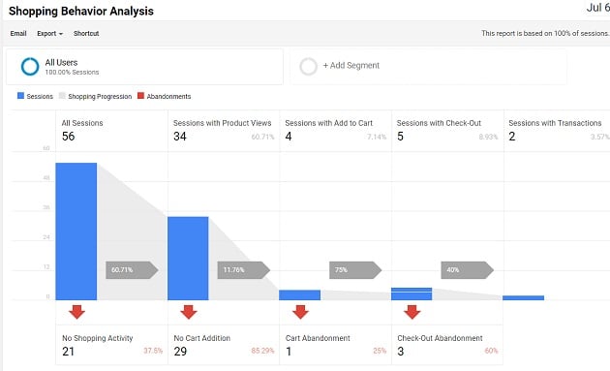Click the Email menu item
Image resolution: width=610 pixels, height=371 pixels.
(18, 34)
